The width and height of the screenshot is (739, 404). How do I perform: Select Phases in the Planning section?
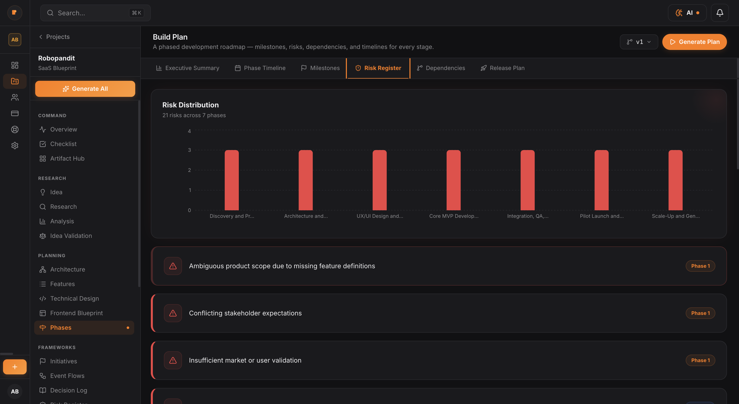(x=61, y=327)
